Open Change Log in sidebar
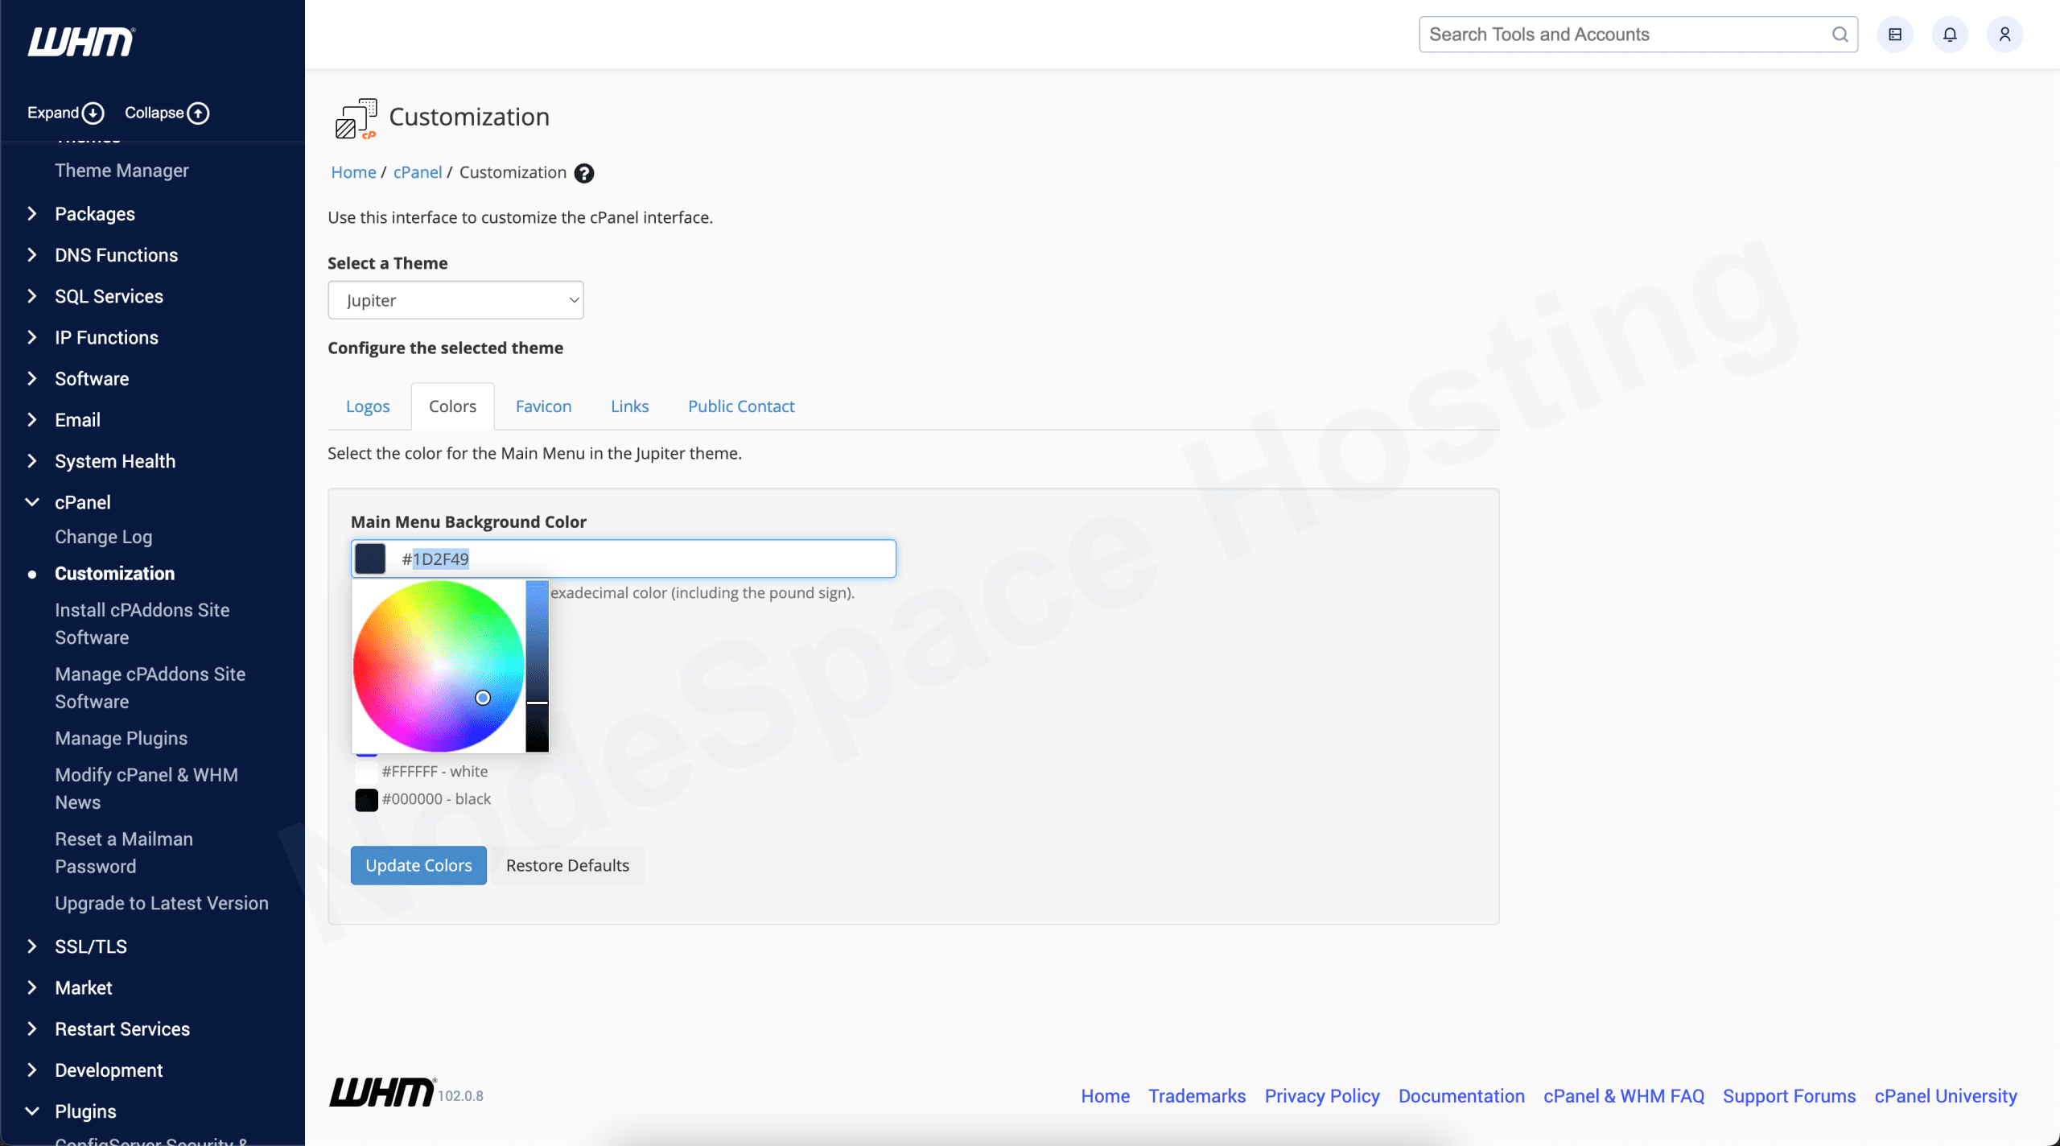Viewport: 2060px width, 1146px height. coord(103,537)
